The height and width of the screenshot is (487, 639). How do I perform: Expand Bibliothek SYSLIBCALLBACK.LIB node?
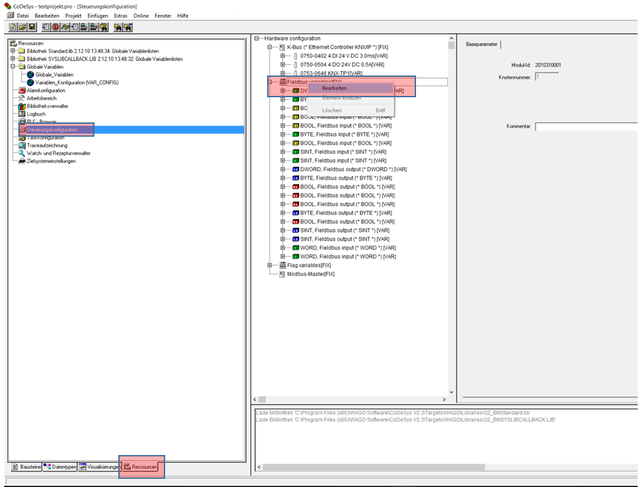click(x=13, y=58)
